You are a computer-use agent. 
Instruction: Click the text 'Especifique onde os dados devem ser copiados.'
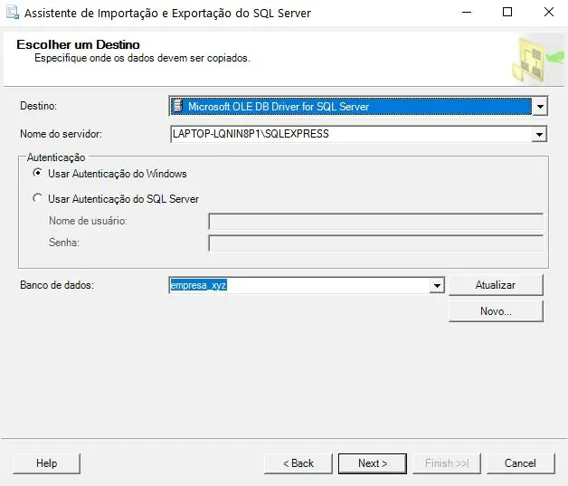(142, 58)
